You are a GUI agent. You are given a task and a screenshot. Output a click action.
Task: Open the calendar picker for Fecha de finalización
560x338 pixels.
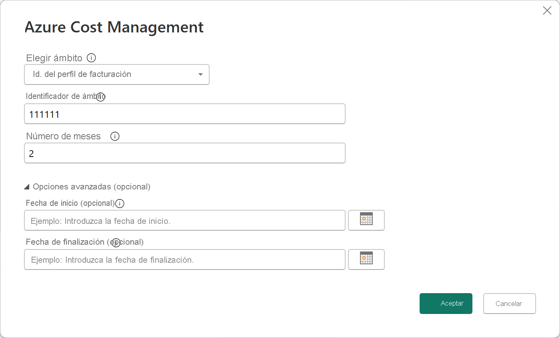click(x=366, y=260)
